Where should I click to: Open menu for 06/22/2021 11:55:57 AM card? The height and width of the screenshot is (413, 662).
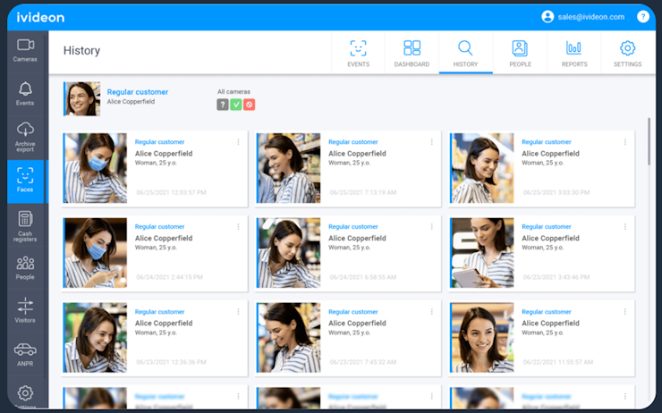[624, 312]
